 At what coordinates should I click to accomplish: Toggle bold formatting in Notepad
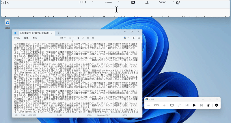point(78,38)
